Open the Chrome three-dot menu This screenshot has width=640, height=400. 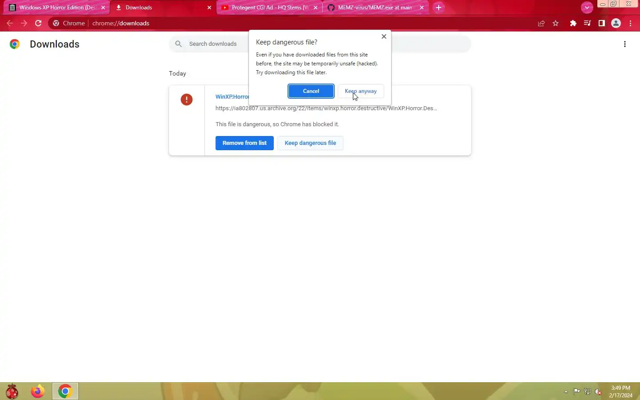pos(631,23)
